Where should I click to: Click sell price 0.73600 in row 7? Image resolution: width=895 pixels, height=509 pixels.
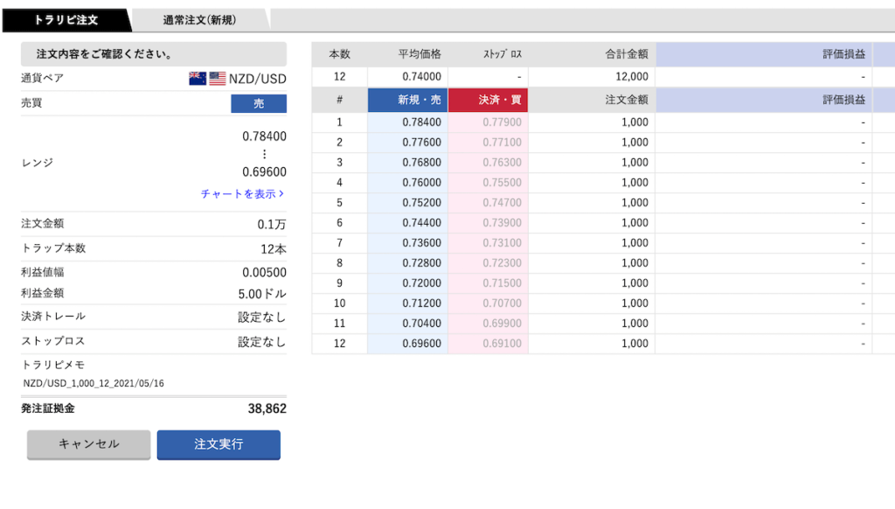421,243
